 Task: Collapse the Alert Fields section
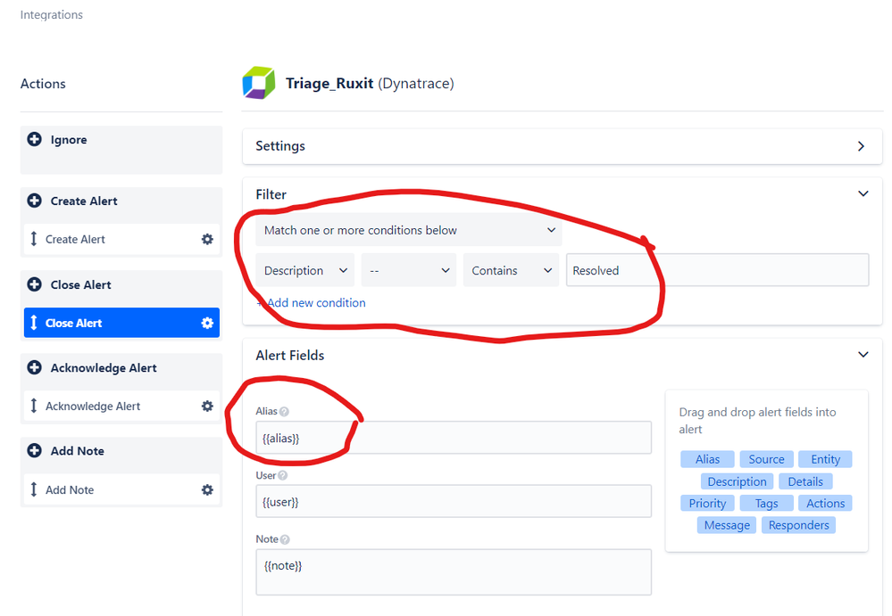[x=863, y=355]
